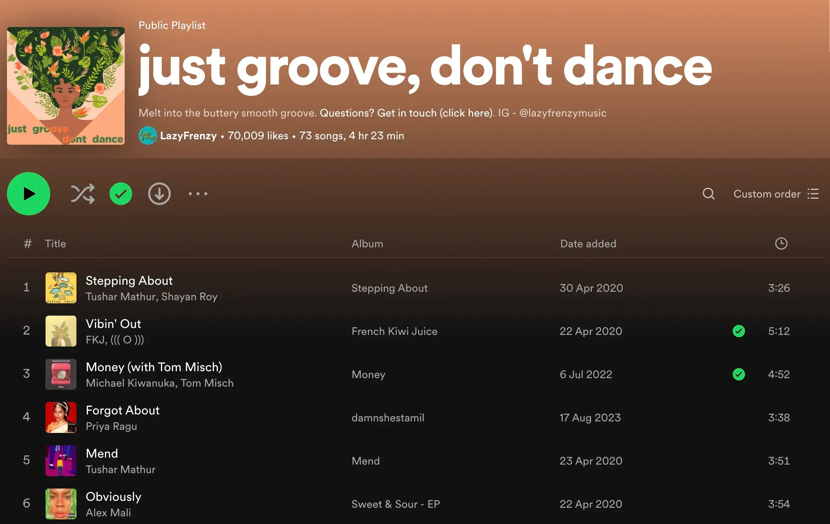Click the Money track cover thumbnail
This screenshot has height=524, width=830.
point(61,374)
